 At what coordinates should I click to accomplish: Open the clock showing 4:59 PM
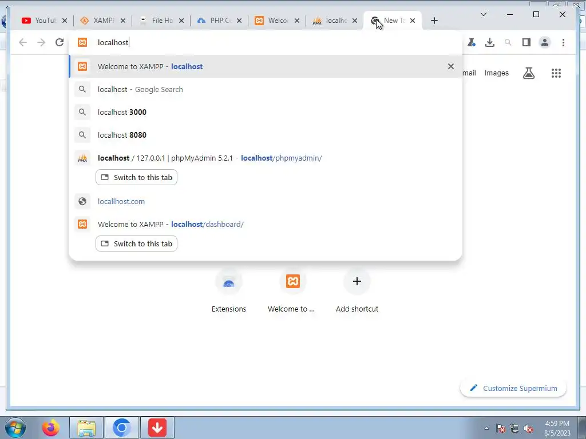pos(557,428)
